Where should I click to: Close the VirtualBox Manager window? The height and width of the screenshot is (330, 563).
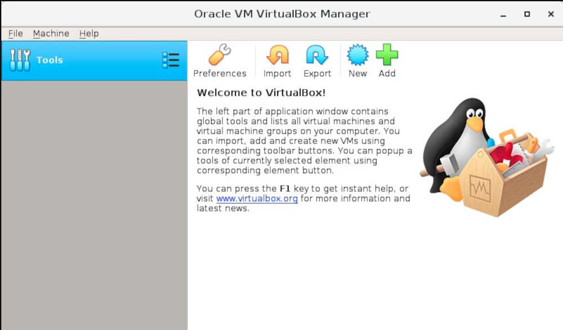tap(551, 14)
